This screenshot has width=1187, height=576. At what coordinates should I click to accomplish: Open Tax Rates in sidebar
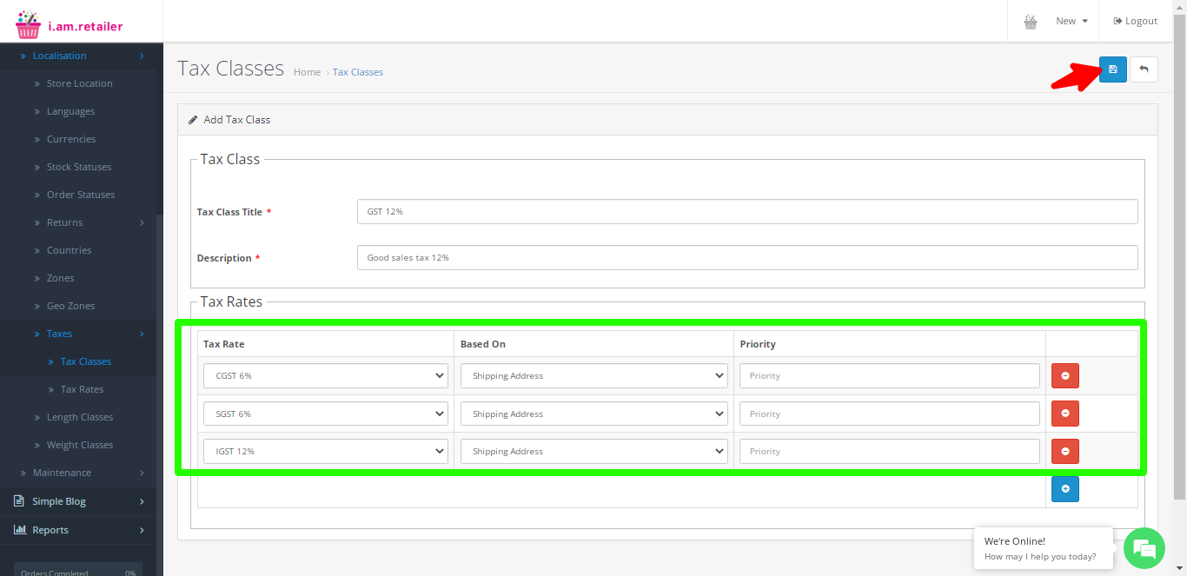(82, 389)
